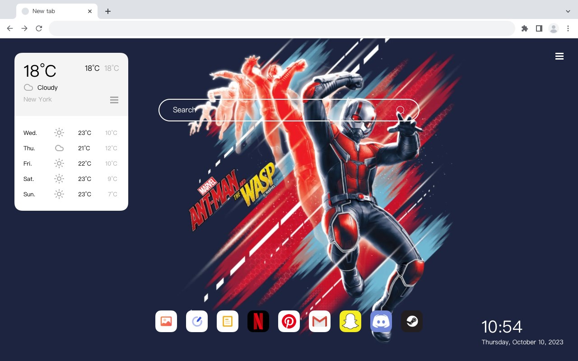Image resolution: width=578 pixels, height=361 pixels.
Task: Launch the Netflix shortcut
Action: pyautogui.click(x=258, y=321)
